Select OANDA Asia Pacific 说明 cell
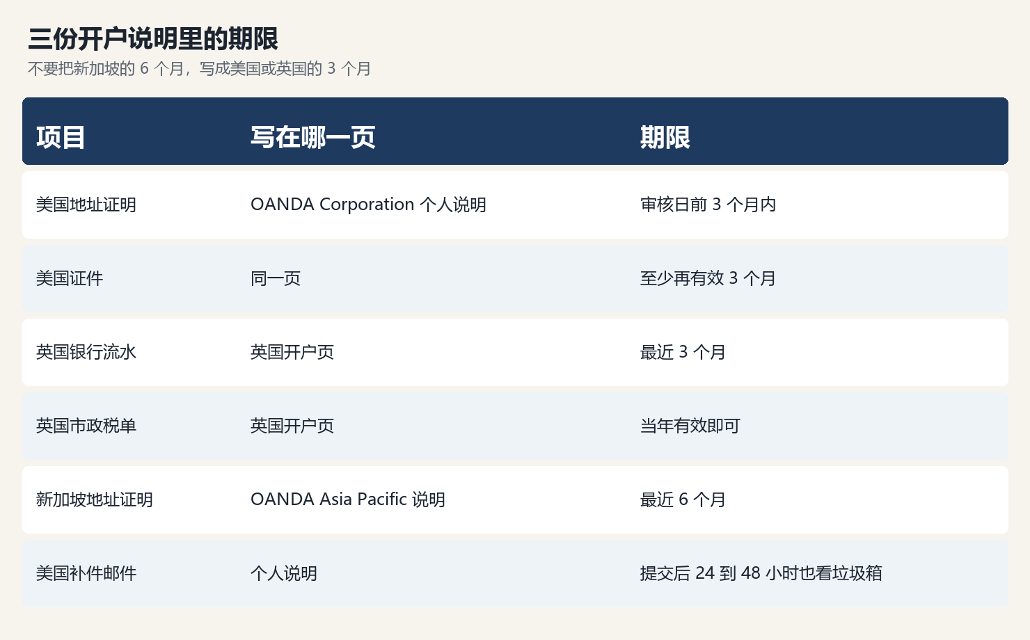This screenshot has height=640, width=1030. click(348, 499)
